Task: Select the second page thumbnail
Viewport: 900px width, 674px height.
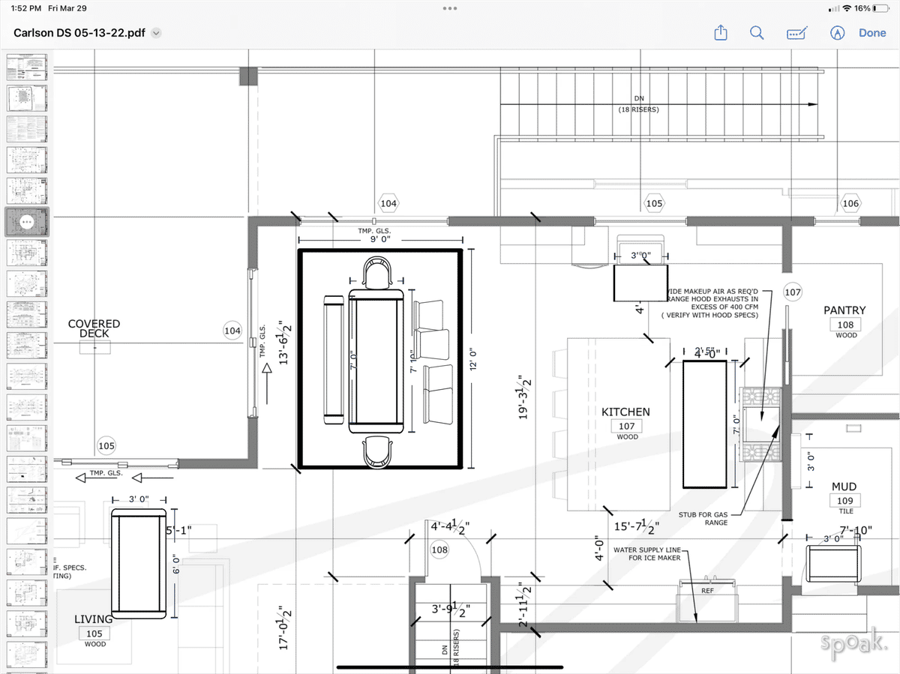Action: point(27,97)
